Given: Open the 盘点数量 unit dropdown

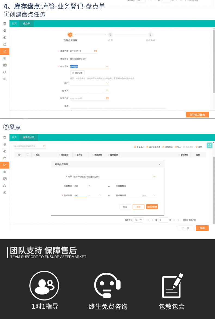Looking at the screenshot, I should click(x=100, y=195).
